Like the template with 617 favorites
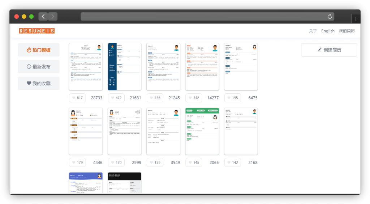The height and width of the screenshot is (204, 370). [77, 98]
